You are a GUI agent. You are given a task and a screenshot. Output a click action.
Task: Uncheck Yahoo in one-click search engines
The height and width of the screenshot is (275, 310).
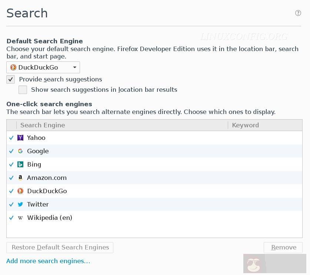[11, 138]
